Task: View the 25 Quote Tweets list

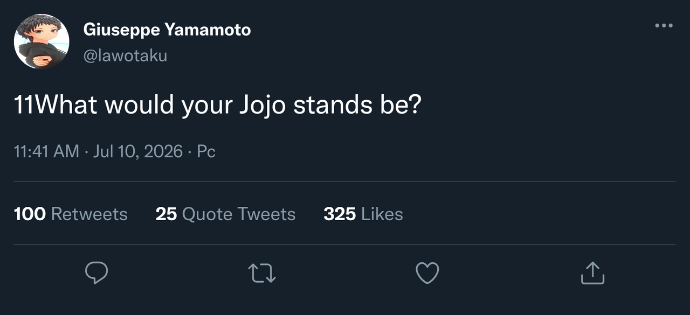Action: point(225,214)
